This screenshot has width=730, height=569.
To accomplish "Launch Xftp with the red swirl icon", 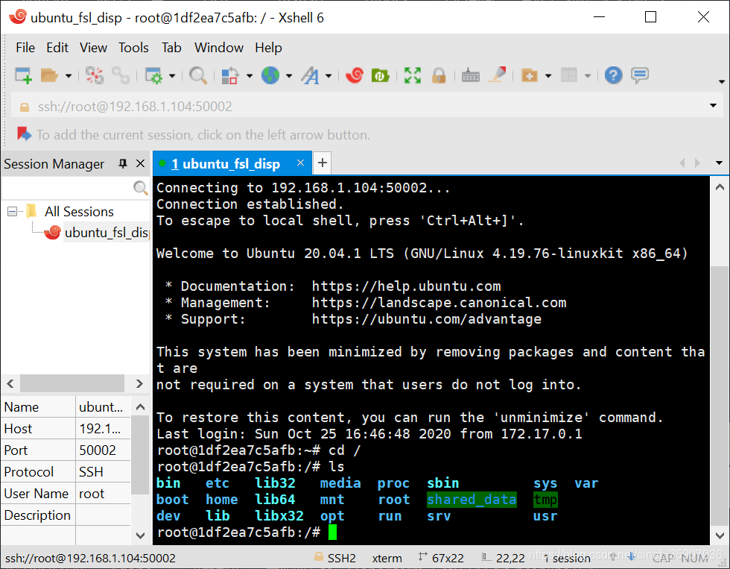I will (355, 75).
